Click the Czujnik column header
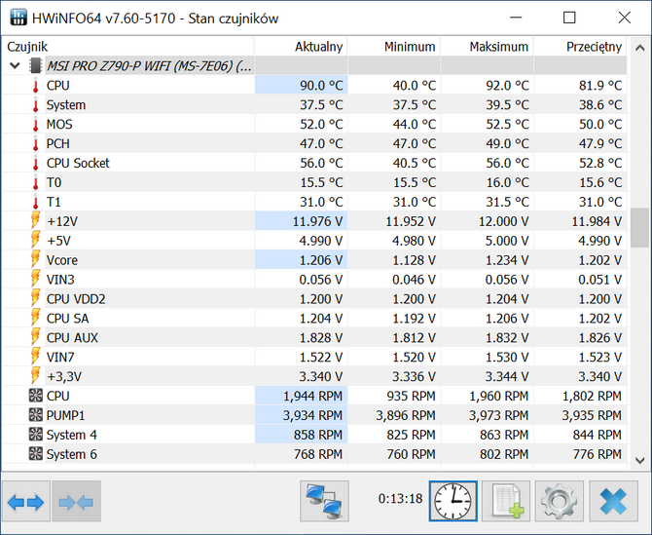652x535 pixels. coord(128,47)
